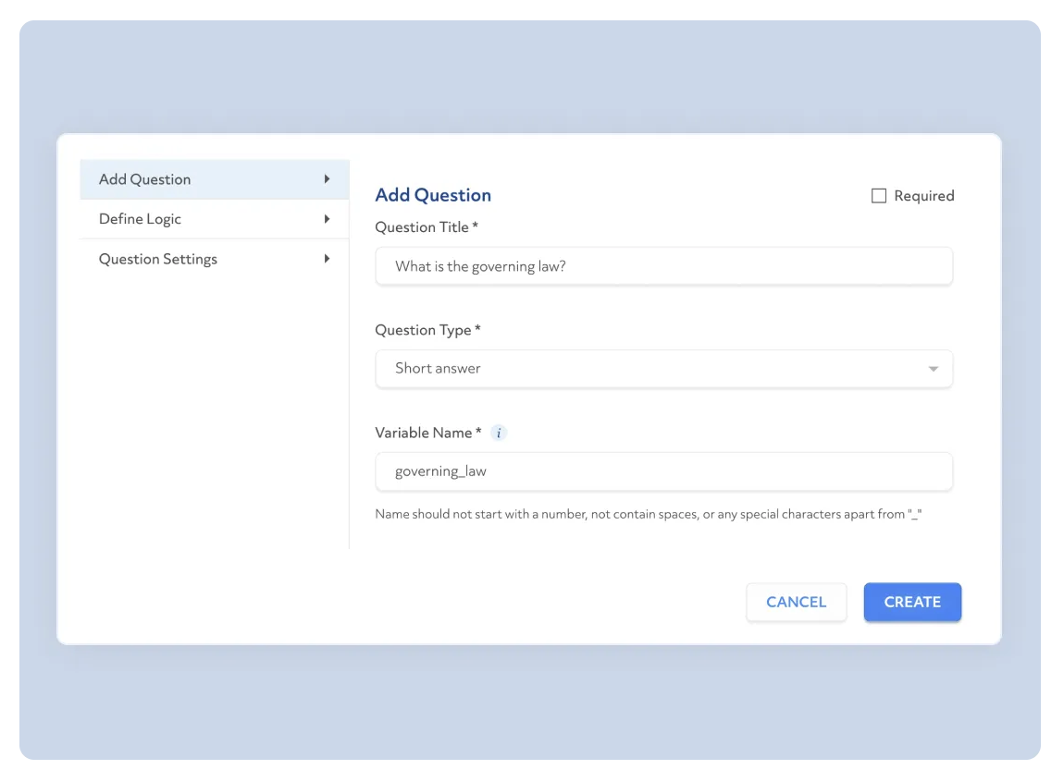The height and width of the screenshot is (782, 1064).
Task: Click the variable naming rule hint text
Action: coord(649,514)
